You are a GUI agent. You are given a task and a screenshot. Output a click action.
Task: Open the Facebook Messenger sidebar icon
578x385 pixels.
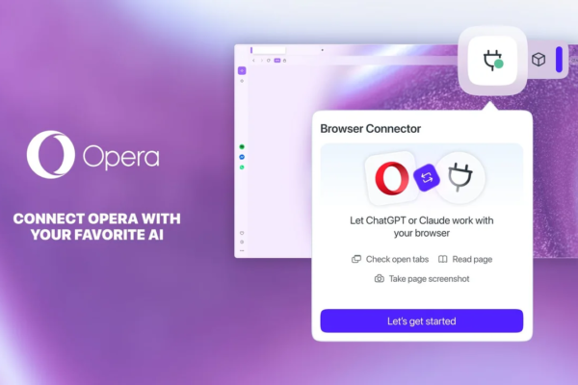click(242, 157)
